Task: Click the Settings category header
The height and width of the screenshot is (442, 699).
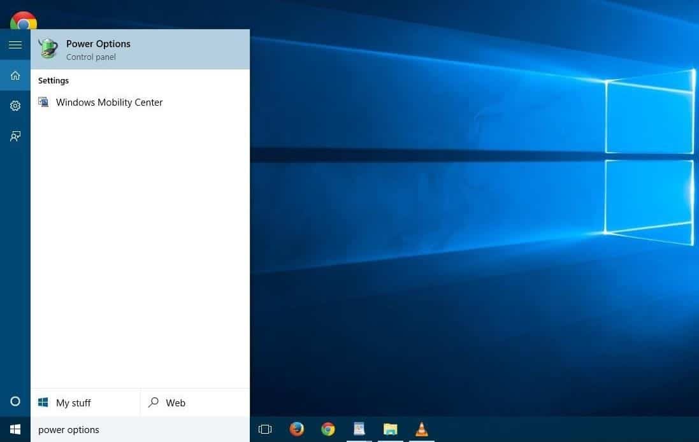Action: pos(54,81)
